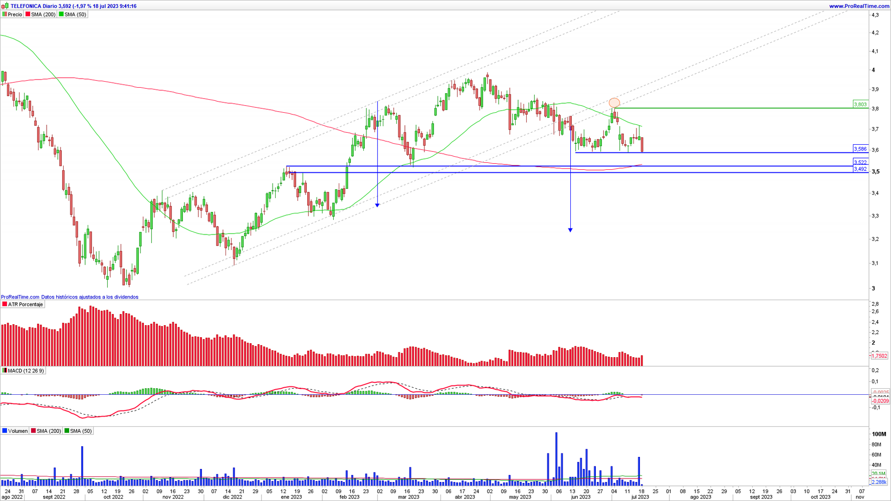Click the 'jul 2023' label on the time axis

tap(640, 497)
